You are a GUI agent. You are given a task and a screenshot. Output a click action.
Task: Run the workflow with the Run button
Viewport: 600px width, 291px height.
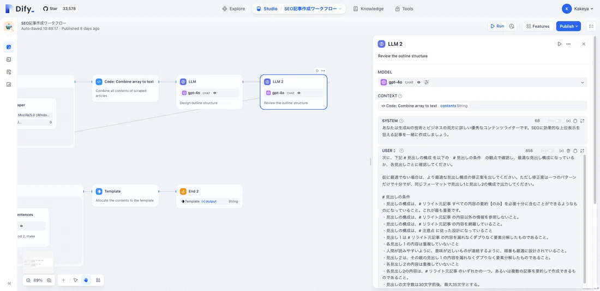[497, 26]
